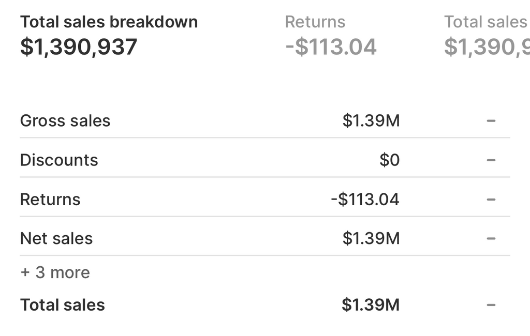
Task: Click the comparison dash in Net sales row
Action: pos(491,238)
